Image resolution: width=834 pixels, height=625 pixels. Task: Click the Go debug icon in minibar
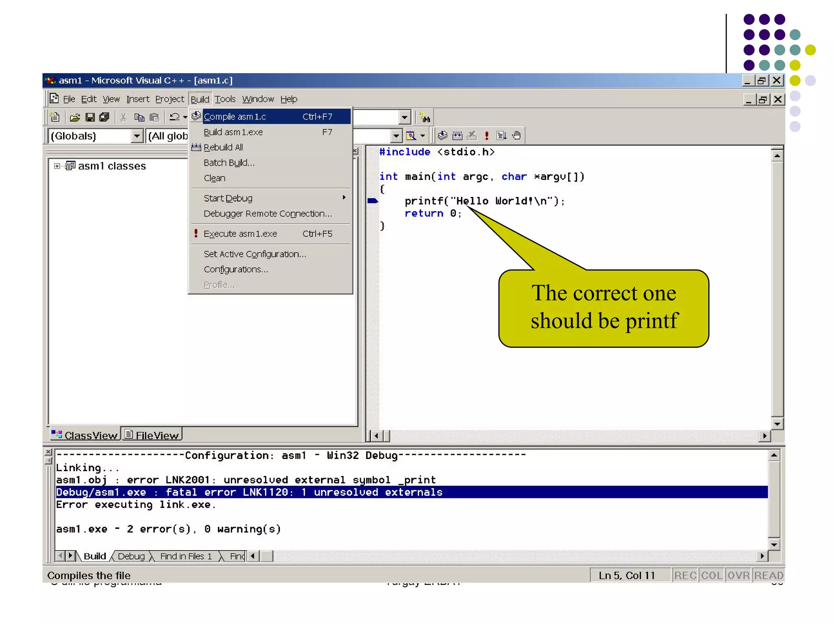point(501,135)
